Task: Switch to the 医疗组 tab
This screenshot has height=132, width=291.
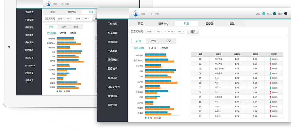Action: click(209, 24)
